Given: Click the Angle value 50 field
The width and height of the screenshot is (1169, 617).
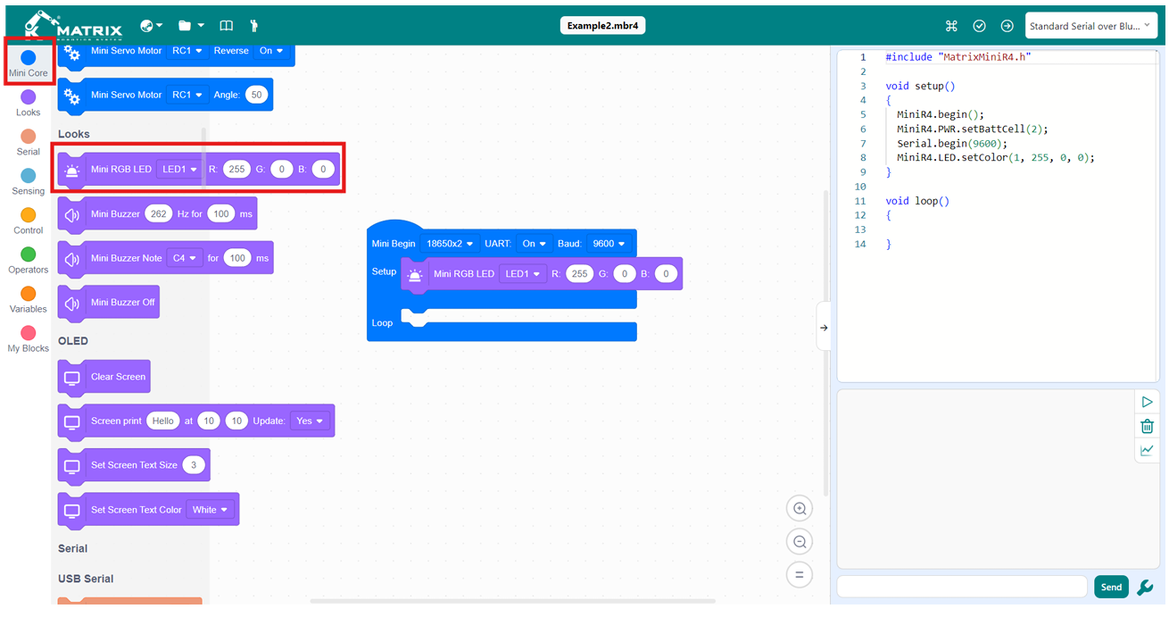Looking at the screenshot, I should (256, 95).
